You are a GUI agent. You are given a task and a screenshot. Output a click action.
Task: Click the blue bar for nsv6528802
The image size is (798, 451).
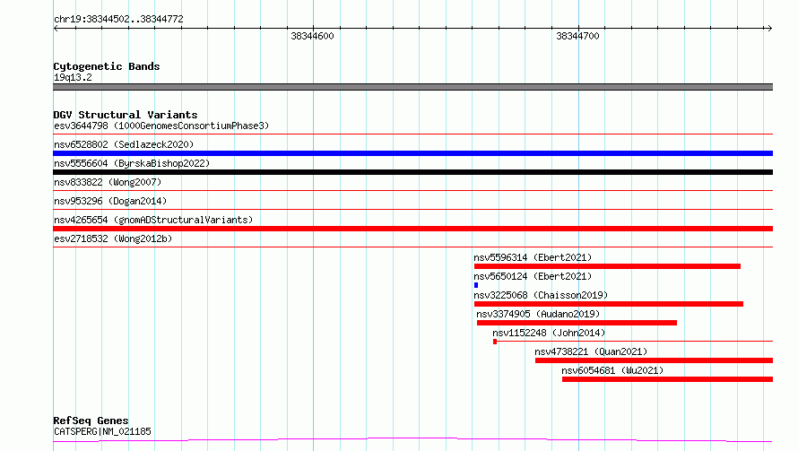coord(412,153)
